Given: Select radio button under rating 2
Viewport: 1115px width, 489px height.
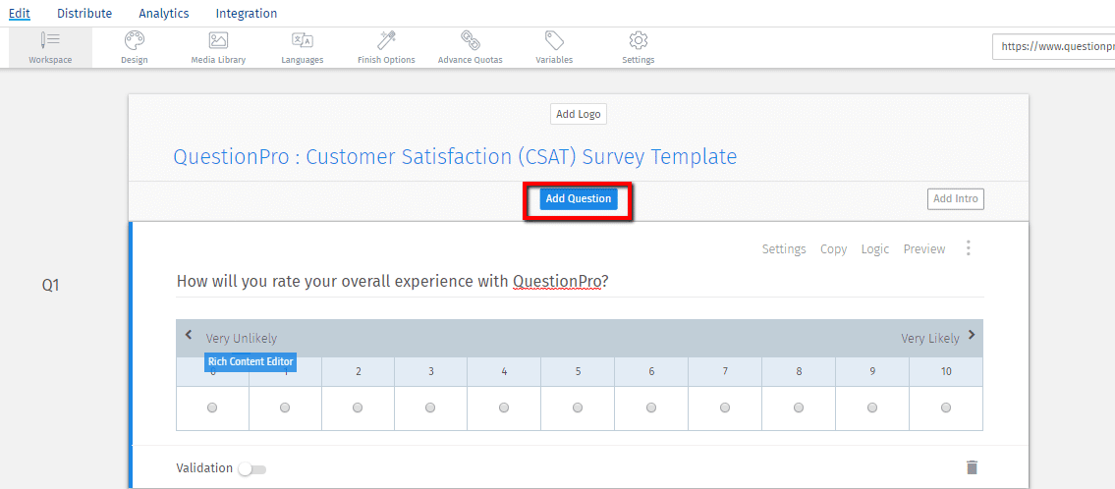Looking at the screenshot, I should [x=358, y=407].
